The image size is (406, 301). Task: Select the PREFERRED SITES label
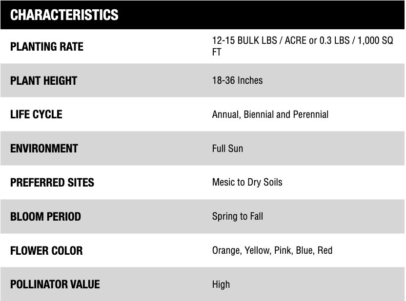click(x=52, y=183)
